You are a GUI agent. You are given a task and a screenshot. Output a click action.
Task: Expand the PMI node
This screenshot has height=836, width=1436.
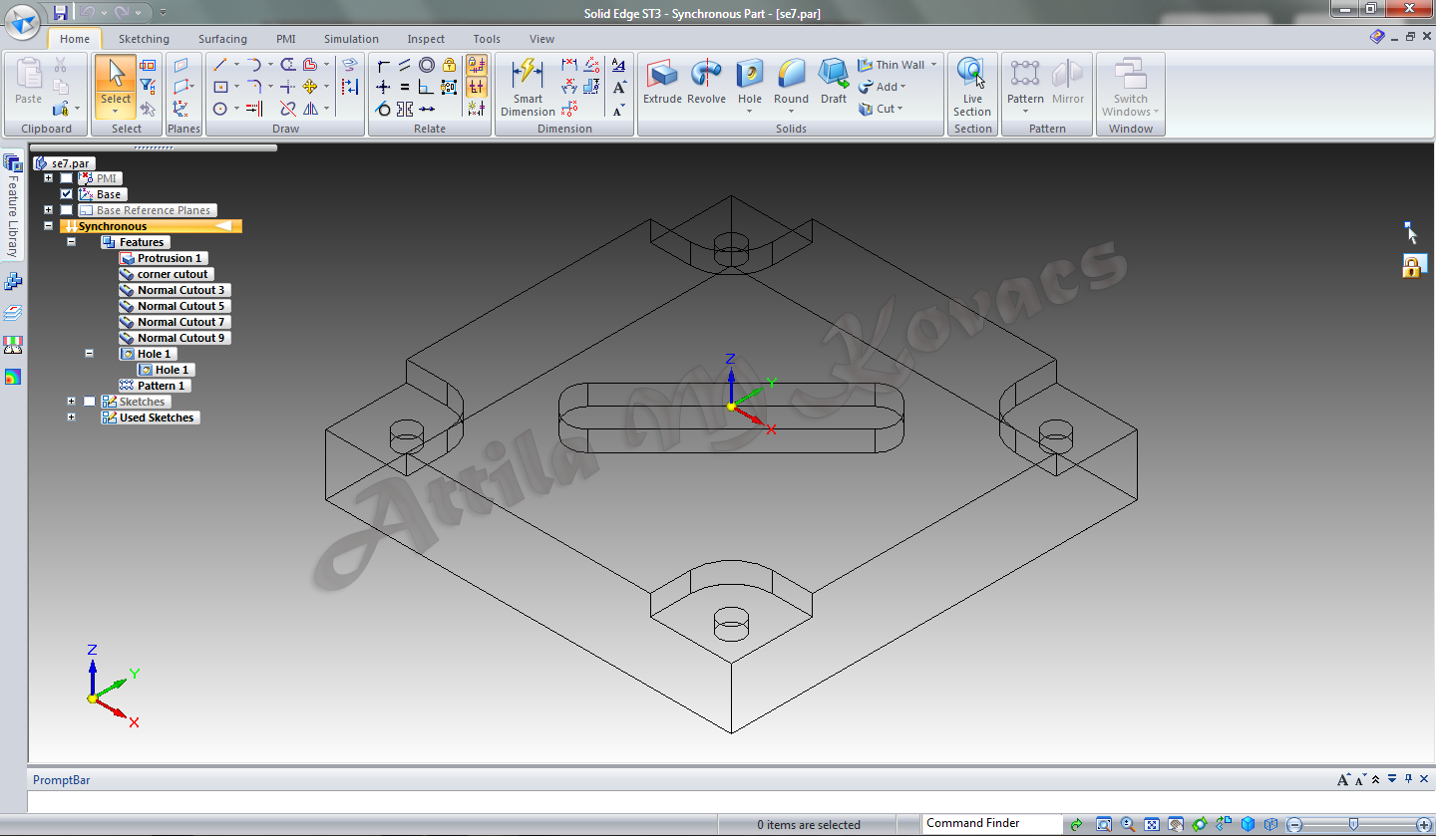coord(48,178)
